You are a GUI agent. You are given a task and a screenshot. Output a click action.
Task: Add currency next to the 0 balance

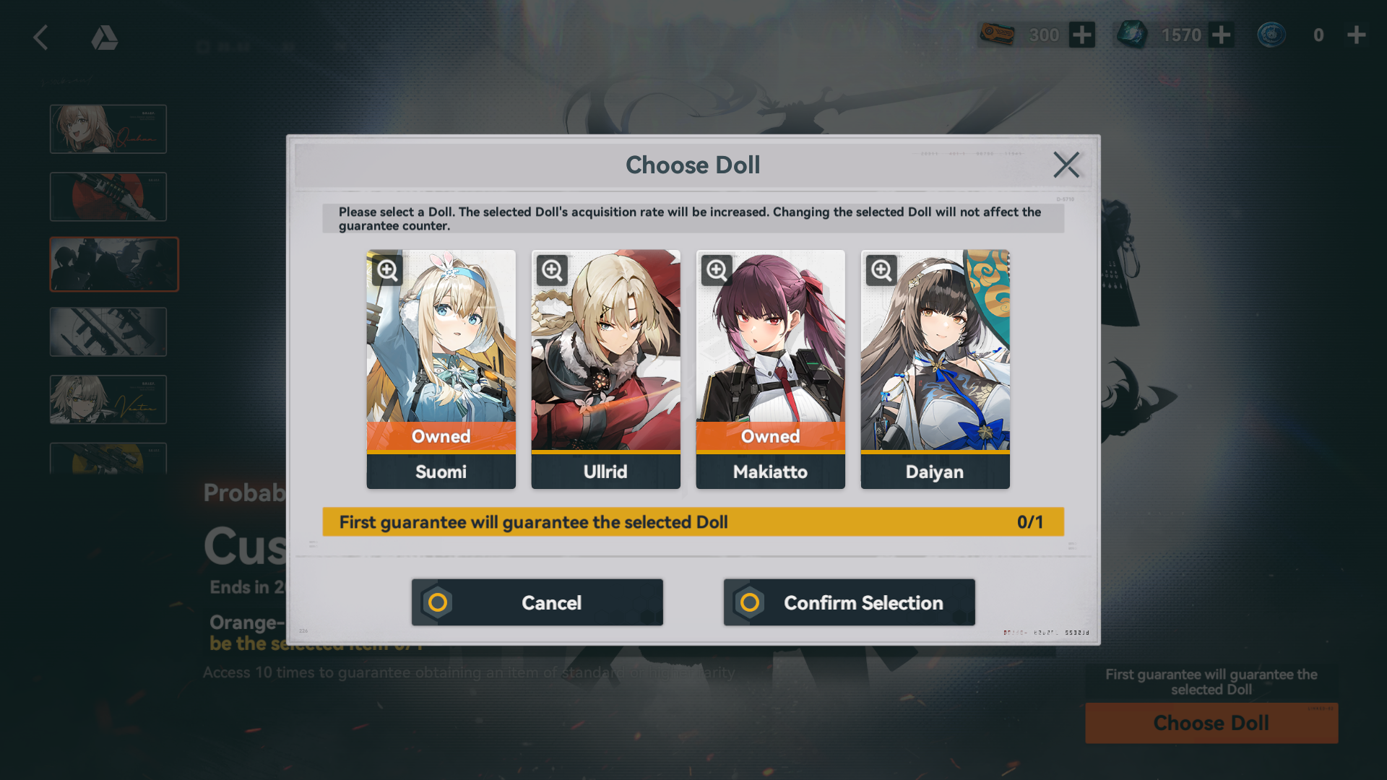(1356, 35)
